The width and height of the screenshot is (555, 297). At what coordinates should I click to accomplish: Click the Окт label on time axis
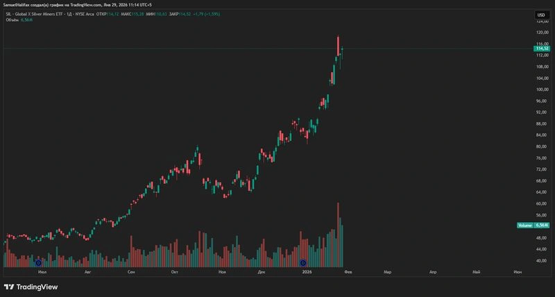(x=174, y=272)
